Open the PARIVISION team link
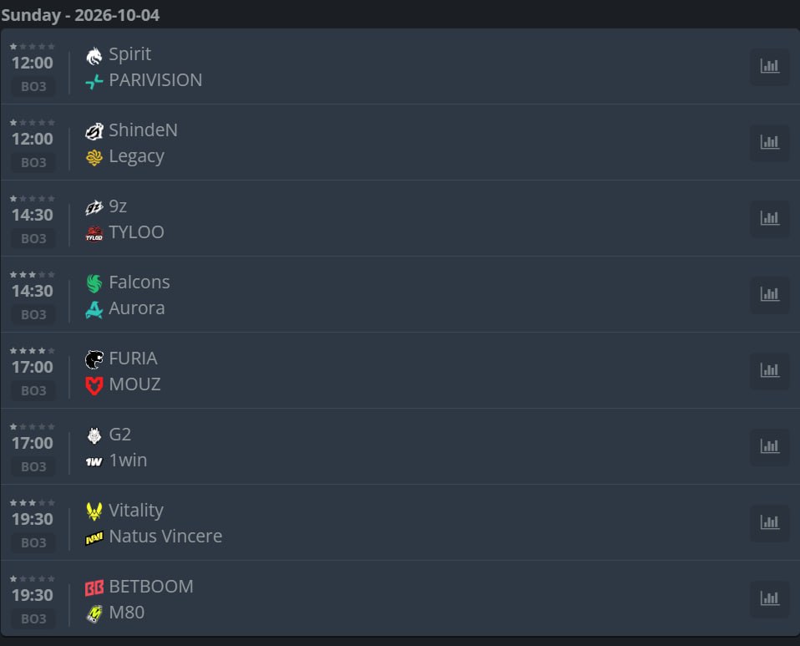 (x=155, y=80)
